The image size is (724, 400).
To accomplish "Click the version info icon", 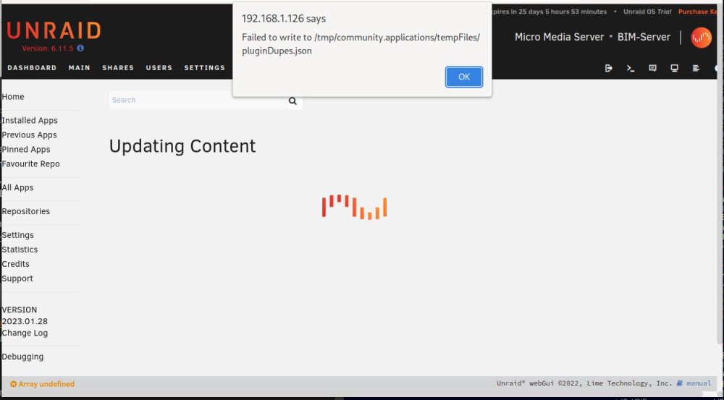I will pos(80,48).
